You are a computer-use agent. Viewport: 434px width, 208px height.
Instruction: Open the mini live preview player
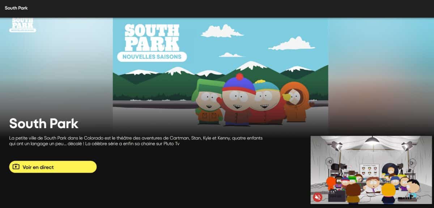tap(371, 170)
